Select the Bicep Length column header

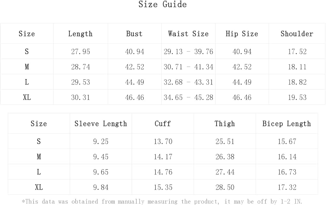[x=287, y=124]
